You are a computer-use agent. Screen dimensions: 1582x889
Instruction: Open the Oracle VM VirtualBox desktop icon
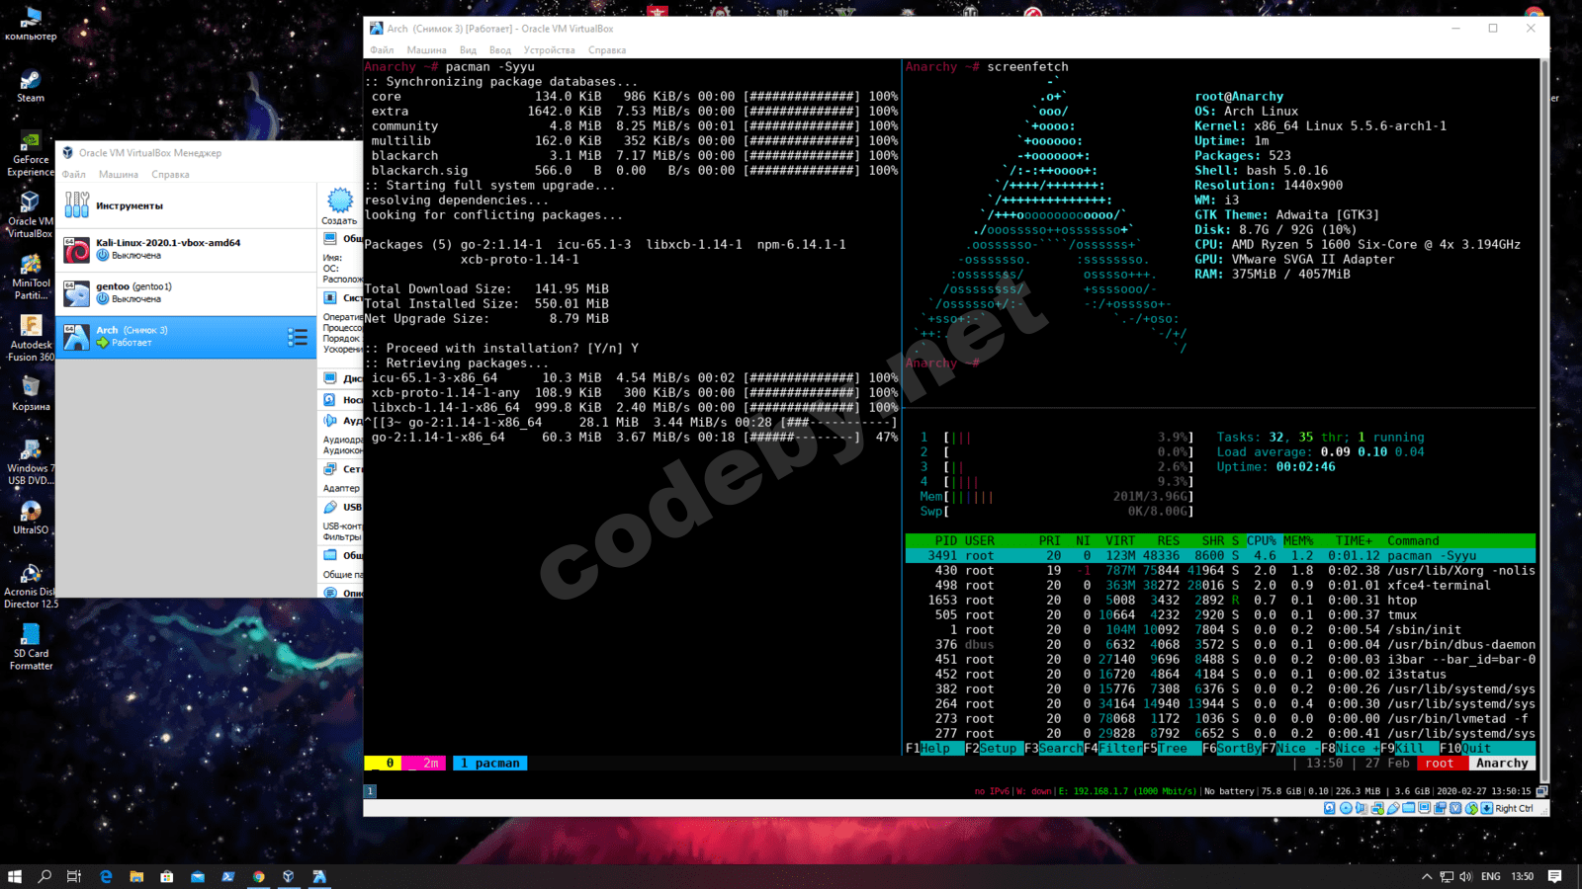coord(31,215)
